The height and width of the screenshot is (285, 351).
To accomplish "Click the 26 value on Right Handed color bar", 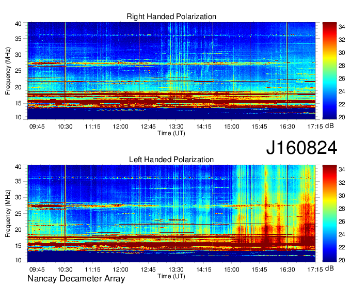I will click(342, 78).
